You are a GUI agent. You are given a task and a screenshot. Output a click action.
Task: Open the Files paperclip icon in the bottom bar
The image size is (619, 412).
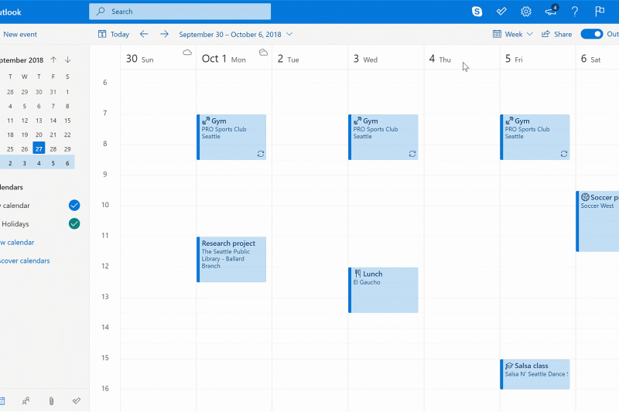pos(51,401)
